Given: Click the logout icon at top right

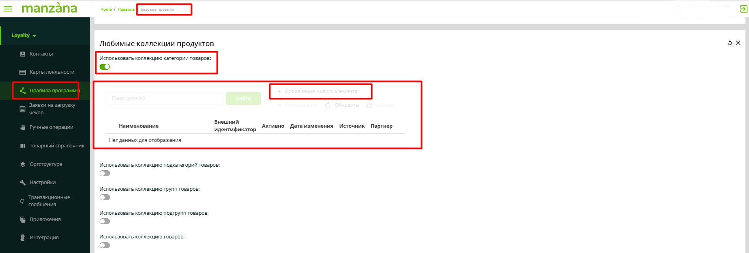Looking at the screenshot, I should click(743, 9).
